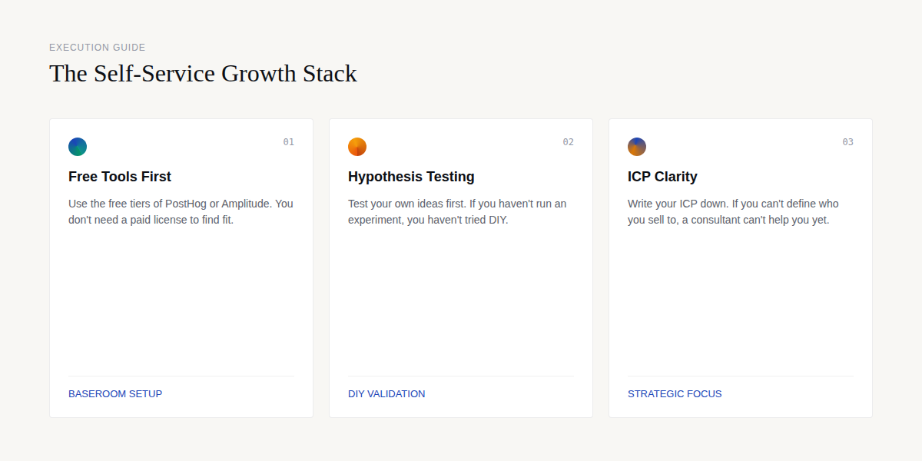Open the DIY VALIDATION link
922x461 pixels.
click(x=386, y=394)
